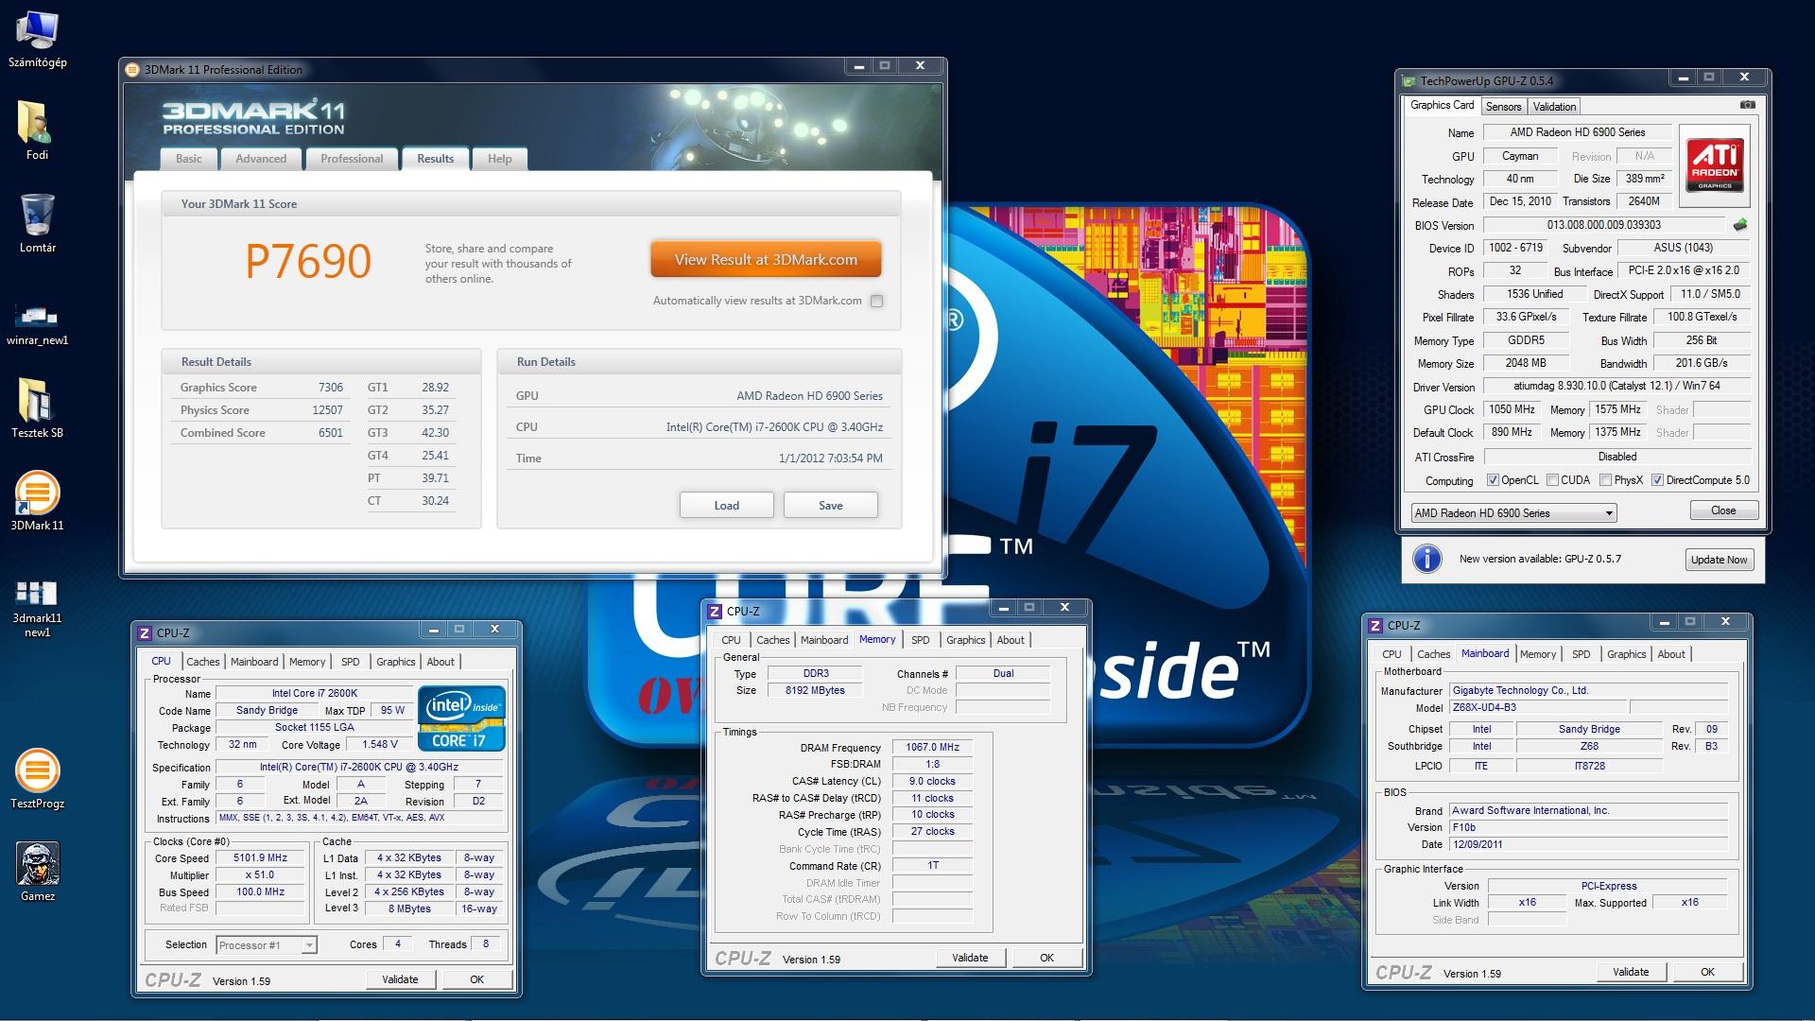The height and width of the screenshot is (1021, 1815).
Task: Click the CPU-Z Mainboard window title icon
Action: coord(1376,625)
